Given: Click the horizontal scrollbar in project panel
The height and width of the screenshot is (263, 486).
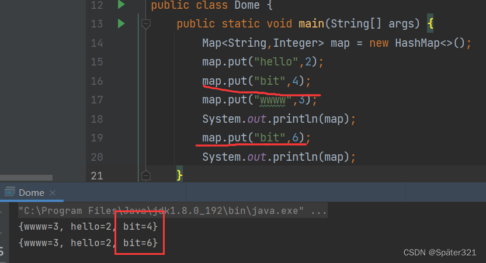Looking at the screenshot, I should [26, 177].
